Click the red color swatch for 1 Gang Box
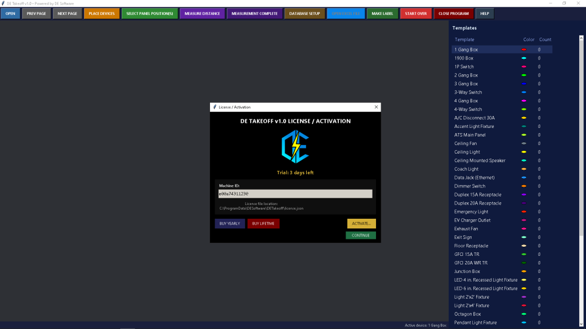 pos(524,50)
